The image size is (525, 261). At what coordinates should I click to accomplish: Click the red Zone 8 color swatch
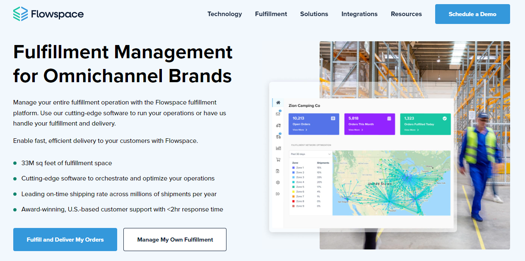coord(294,201)
